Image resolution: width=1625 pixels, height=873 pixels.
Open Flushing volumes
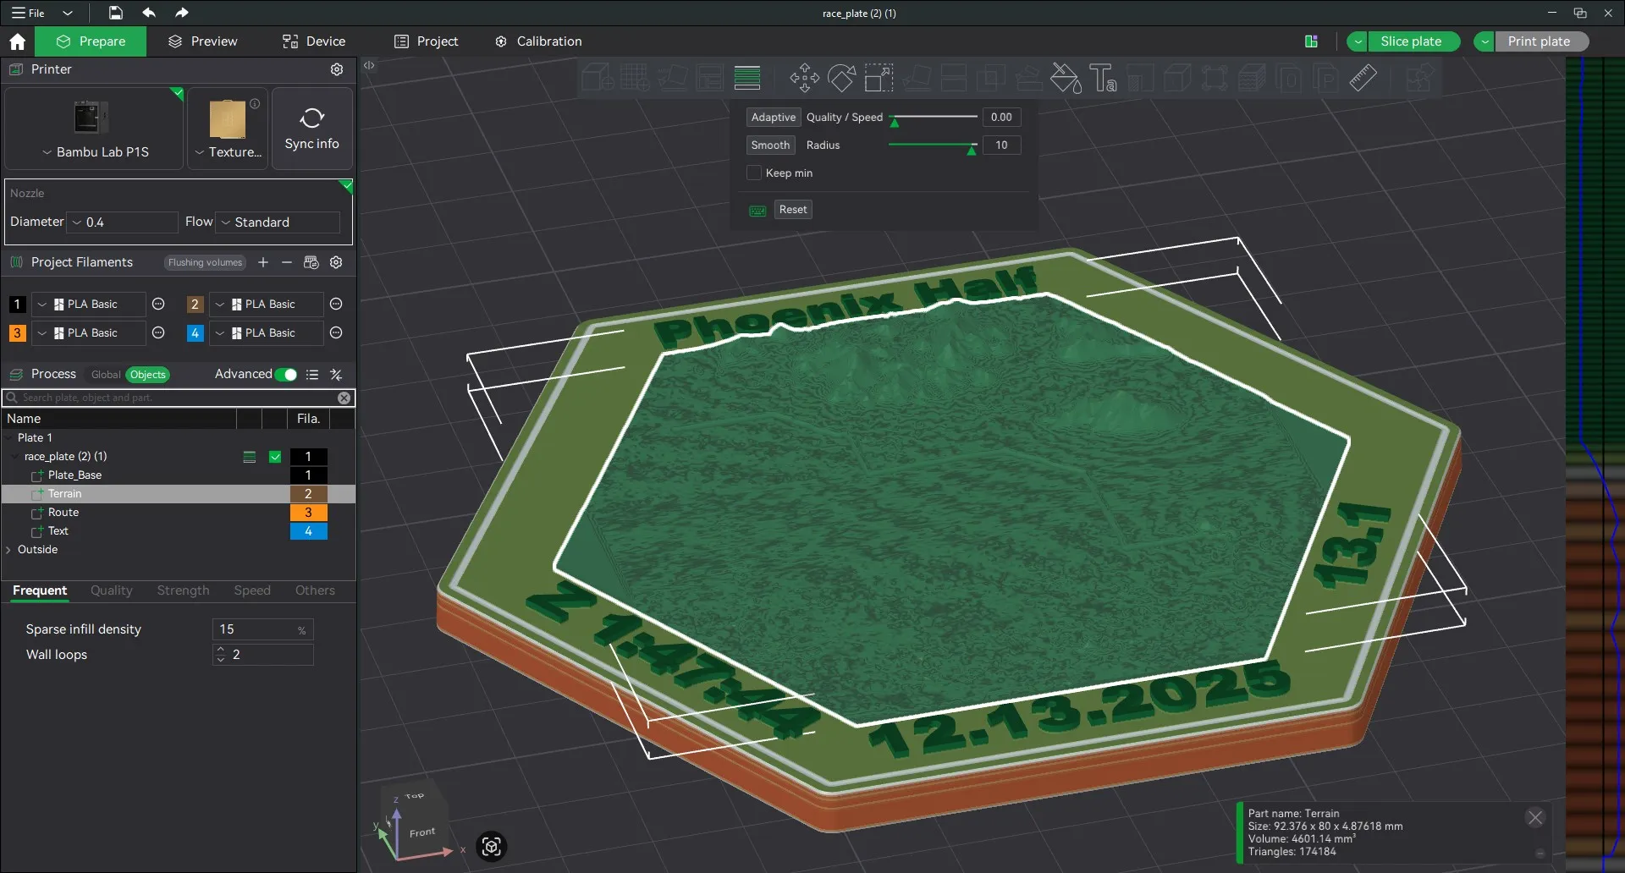point(205,262)
